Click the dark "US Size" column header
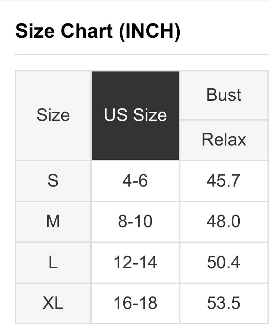Image resolution: width=269 pixels, height=324 pixels. (135, 115)
